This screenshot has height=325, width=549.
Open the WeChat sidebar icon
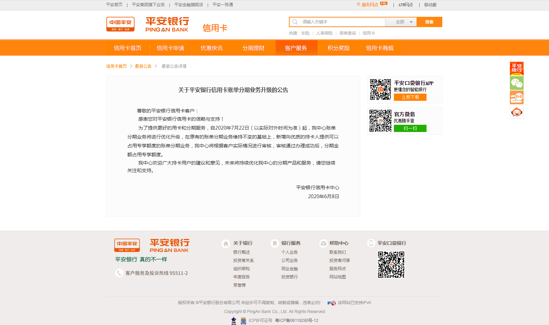(x=517, y=83)
